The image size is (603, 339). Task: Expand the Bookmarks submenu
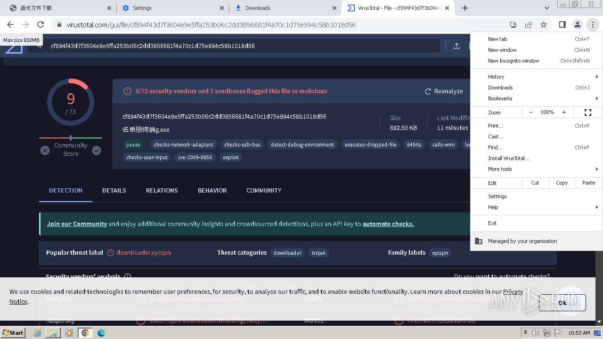click(x=537, y=98)
